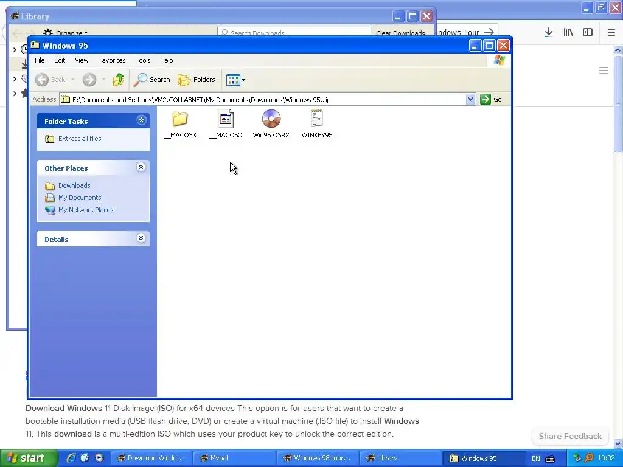Screen dimensions: 623x467
Task: Open the Forward history dropdown arrow
Action: [x=103, y=80]
